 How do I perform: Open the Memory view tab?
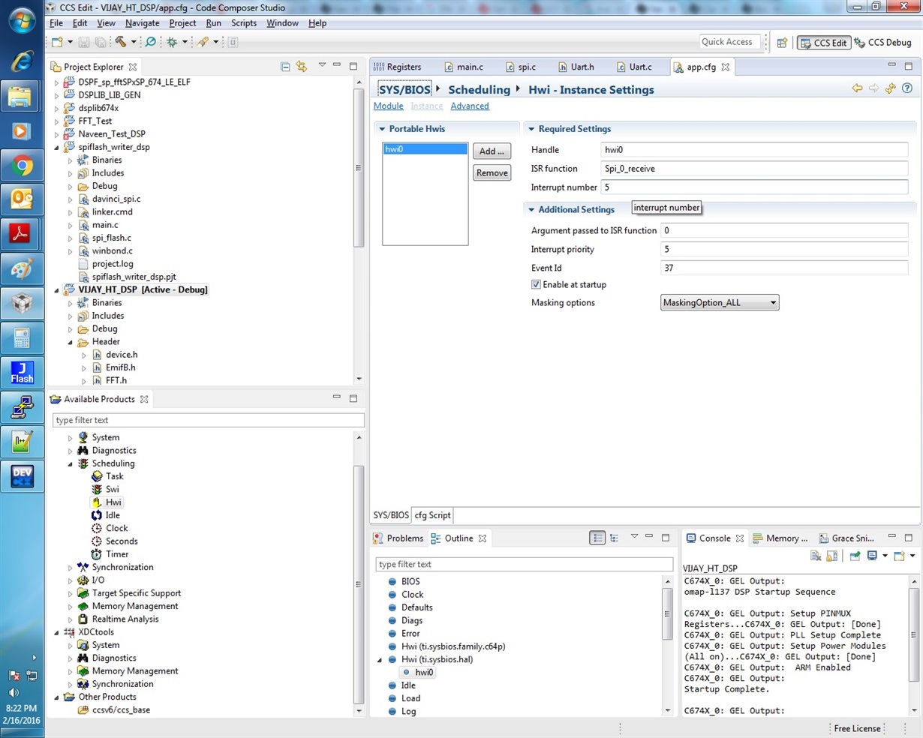[780, 538]
